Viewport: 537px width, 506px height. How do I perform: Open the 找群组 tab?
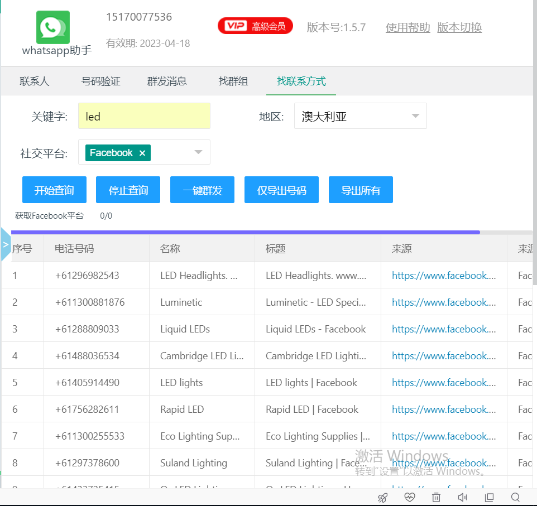233,81
